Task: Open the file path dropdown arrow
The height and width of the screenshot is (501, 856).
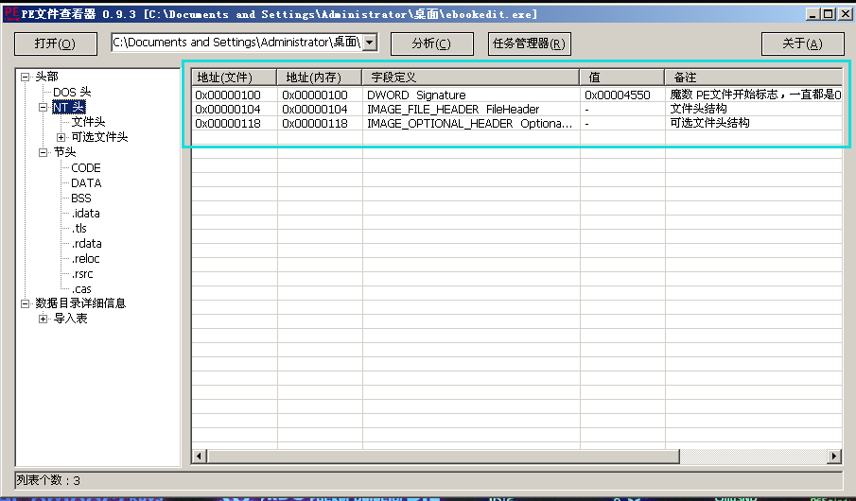Action: [370, 43]
